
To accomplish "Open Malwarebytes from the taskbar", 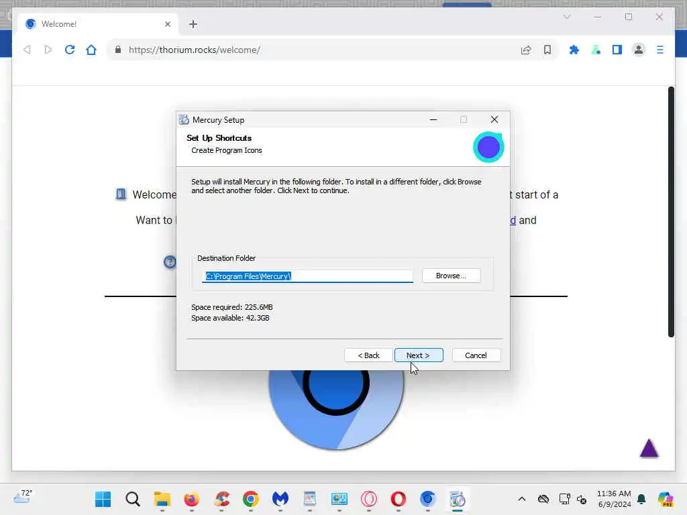I will pyautogui.click(x=280, y=499).
